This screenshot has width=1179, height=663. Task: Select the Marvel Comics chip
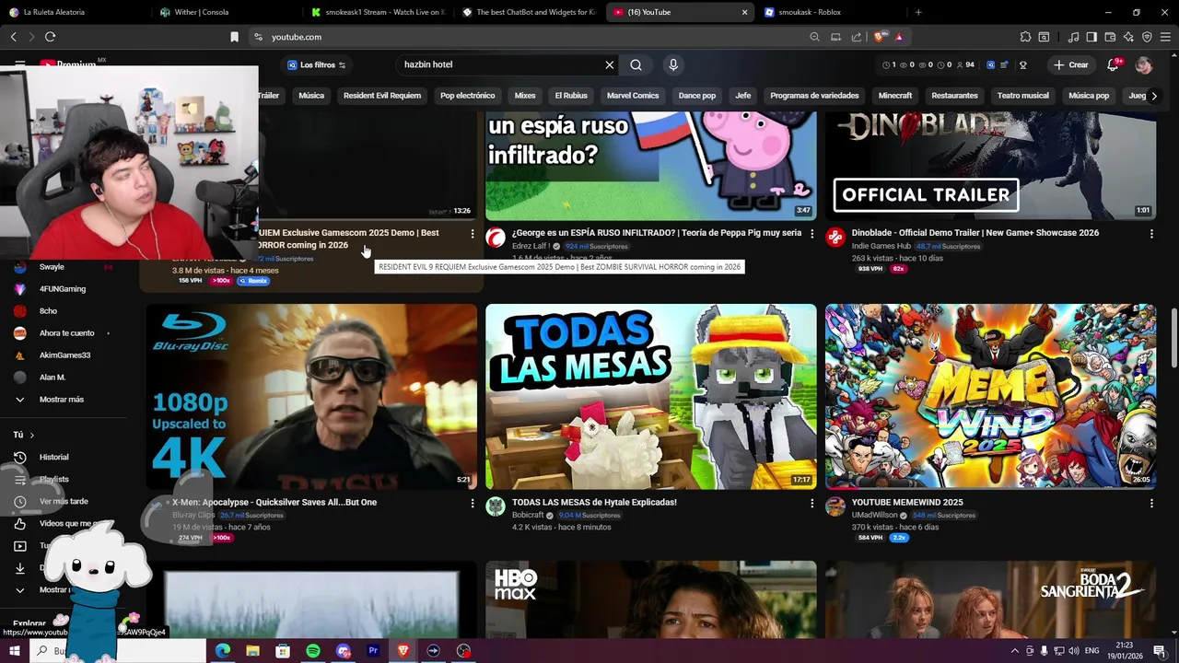tap(633, 96)
